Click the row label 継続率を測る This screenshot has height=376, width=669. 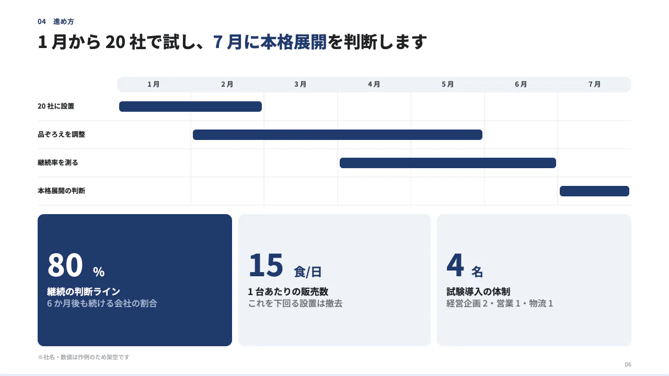(x=58, y=162)
